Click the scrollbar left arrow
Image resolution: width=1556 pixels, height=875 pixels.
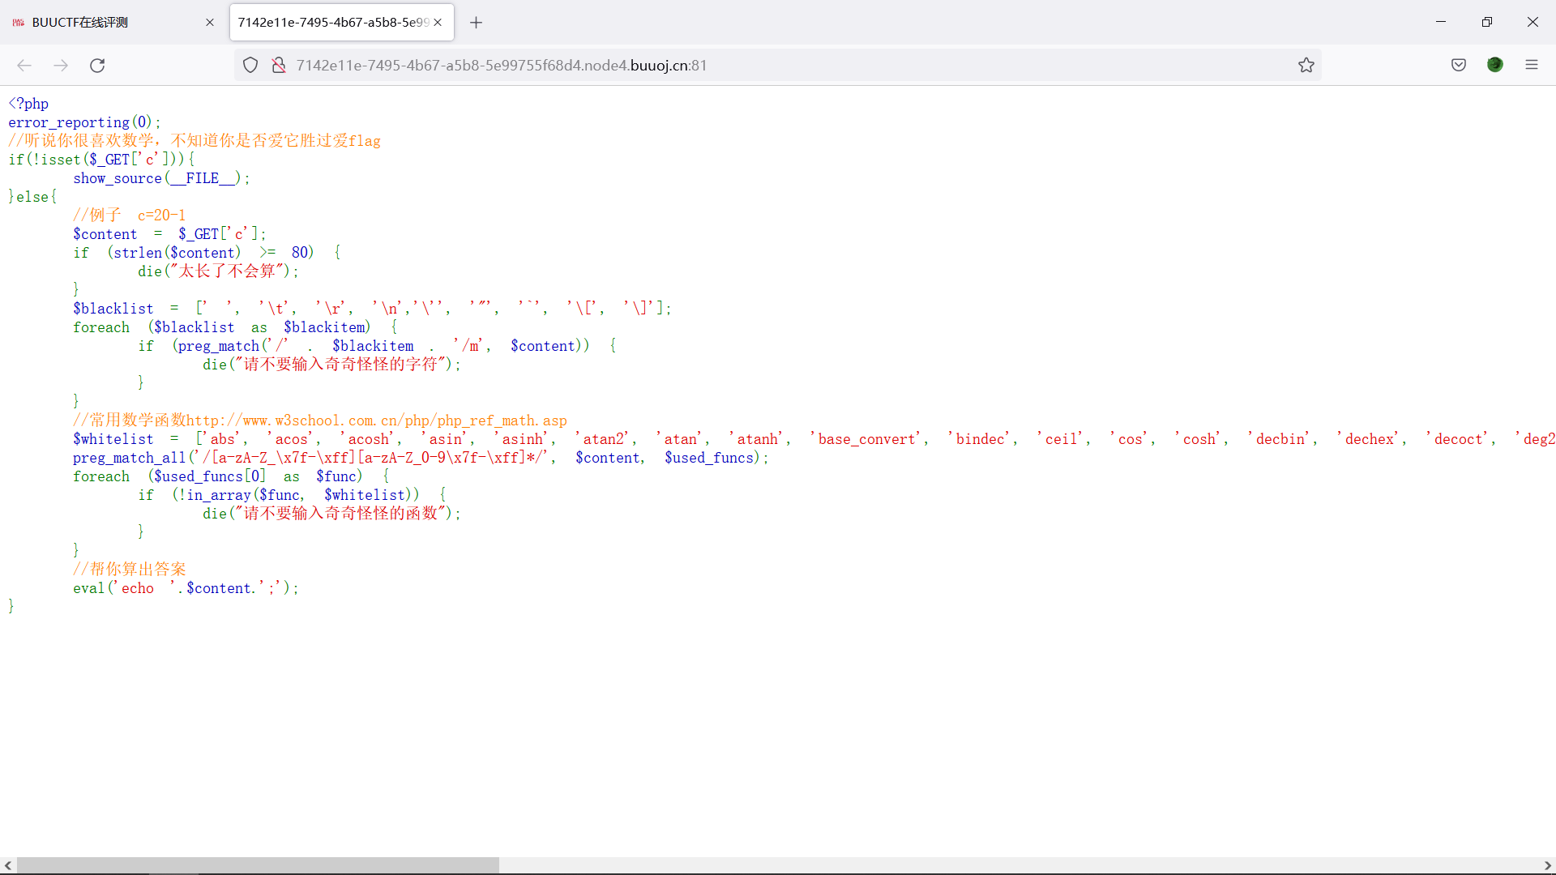point(8,865)
